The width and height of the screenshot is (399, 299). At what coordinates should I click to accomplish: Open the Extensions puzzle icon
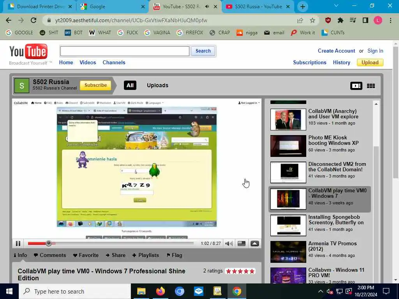click(x=341, y=20)
